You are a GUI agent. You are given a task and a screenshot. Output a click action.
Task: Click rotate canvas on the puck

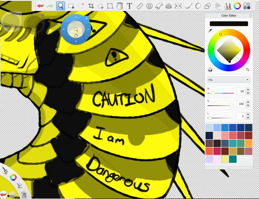(x=76, y=35)
